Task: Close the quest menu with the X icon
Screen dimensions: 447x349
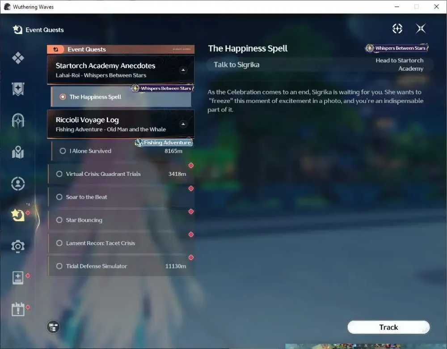Action: tap(421, 29)
